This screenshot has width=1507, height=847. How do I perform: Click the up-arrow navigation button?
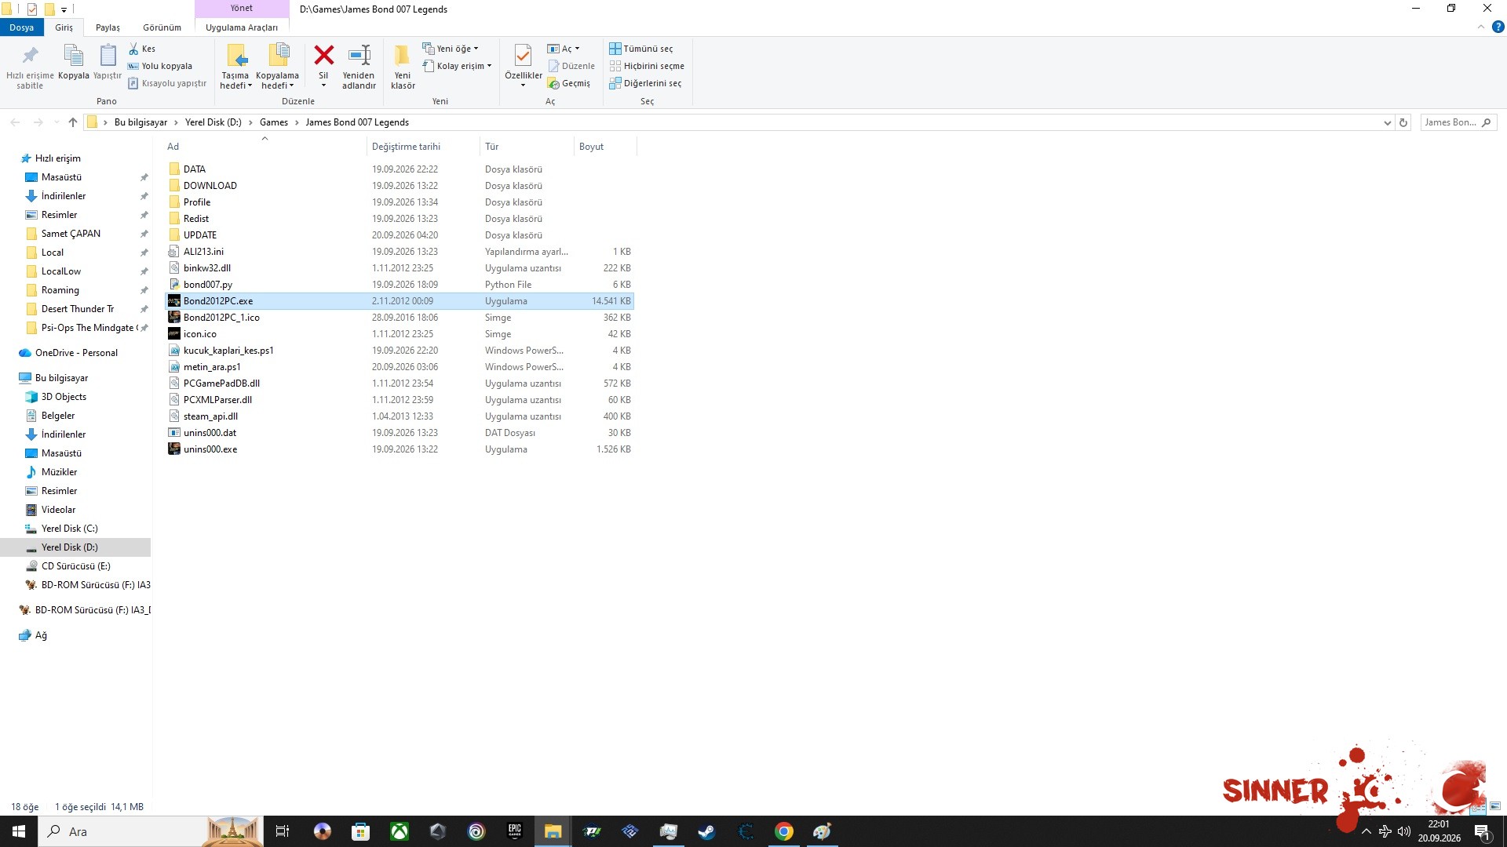click(73, 122)
